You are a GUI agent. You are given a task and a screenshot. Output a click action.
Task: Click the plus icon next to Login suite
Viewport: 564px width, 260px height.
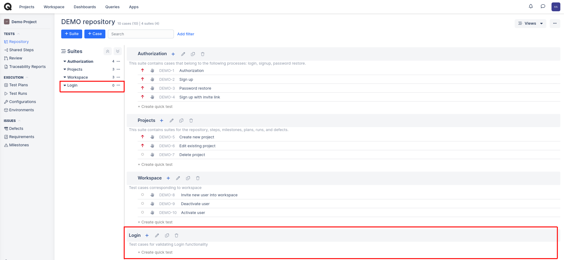147,236
